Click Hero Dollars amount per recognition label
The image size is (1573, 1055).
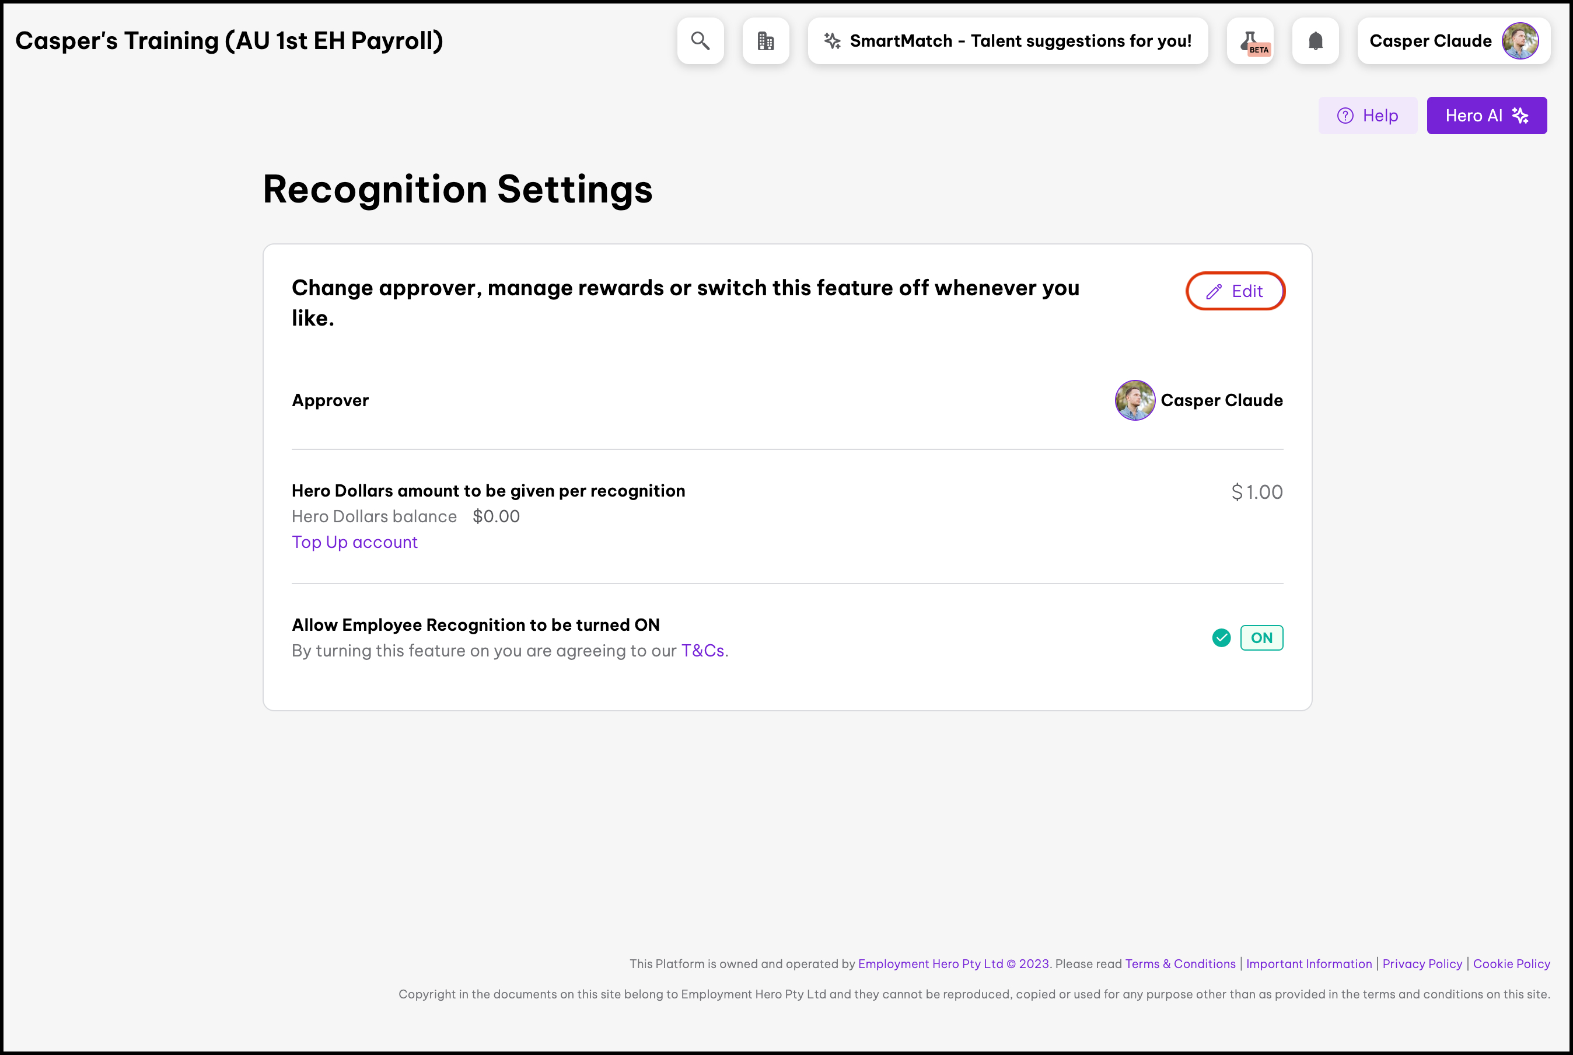click(x=488, y=491)
